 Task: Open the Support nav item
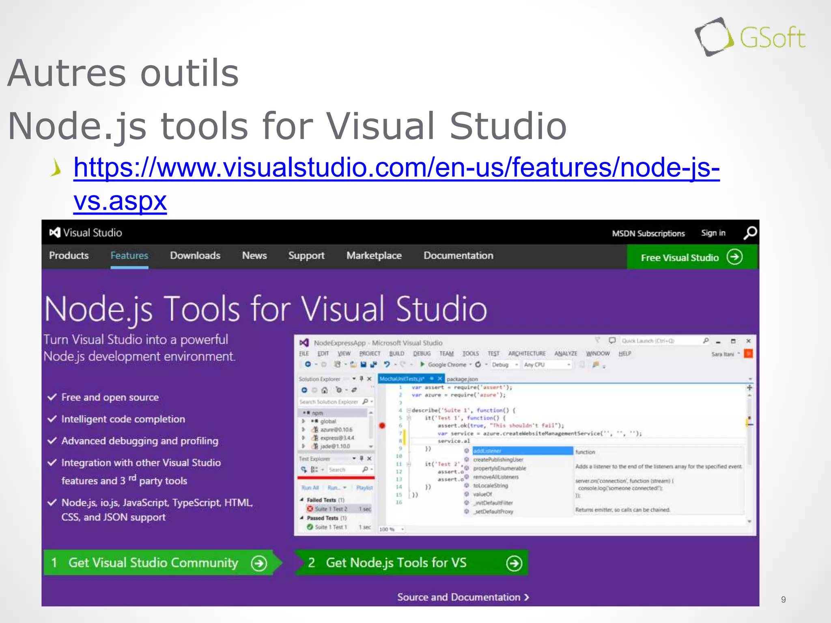[x=306, y=256]
